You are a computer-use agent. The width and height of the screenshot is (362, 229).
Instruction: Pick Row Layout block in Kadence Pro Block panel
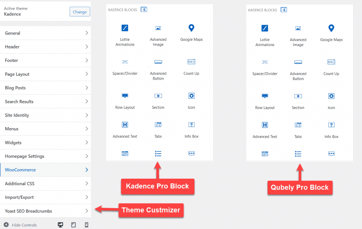pyautogui.click(x=125, y=101)
